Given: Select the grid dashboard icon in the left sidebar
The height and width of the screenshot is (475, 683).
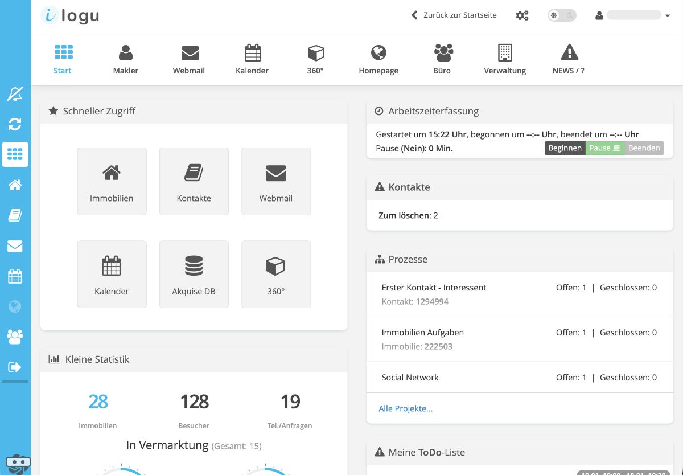Looking at the screenshot, I should click(x=15, y=154).
